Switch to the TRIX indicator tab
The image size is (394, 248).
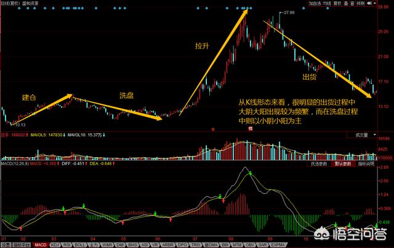[196, 245]
